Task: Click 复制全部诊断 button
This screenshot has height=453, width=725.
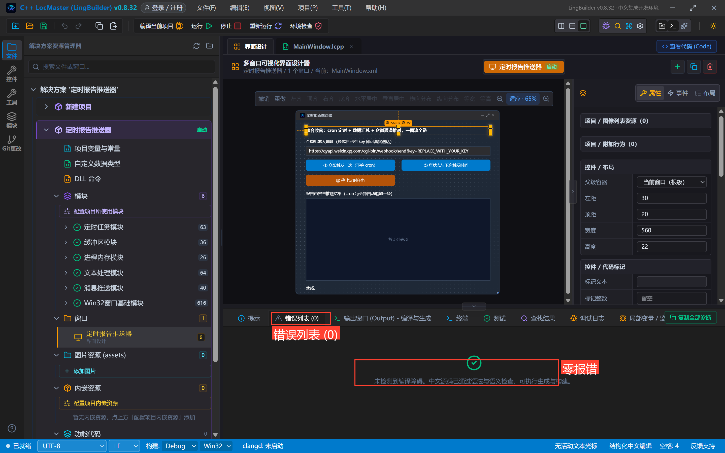Action: (x=690, y=317)
